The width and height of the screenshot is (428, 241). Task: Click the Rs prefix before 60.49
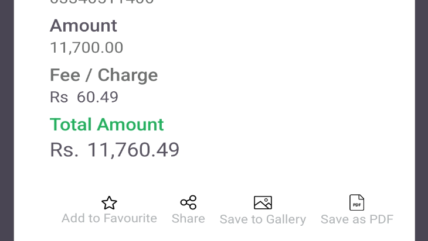pyautogui.click(x=59, y=97)
